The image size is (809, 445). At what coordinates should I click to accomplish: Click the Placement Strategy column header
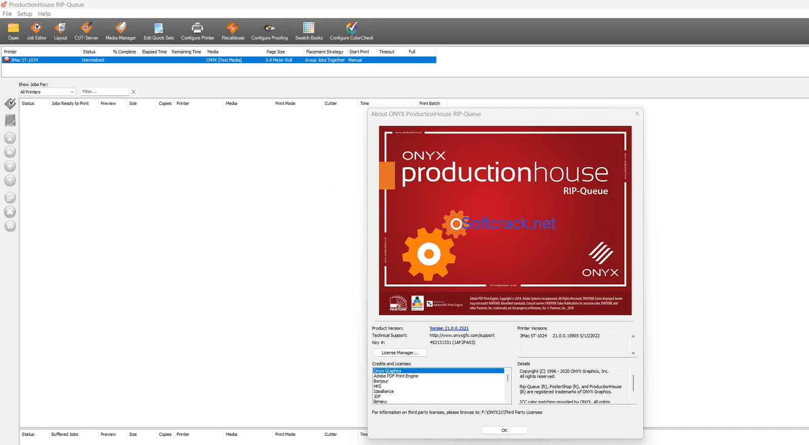coord(325,52)
